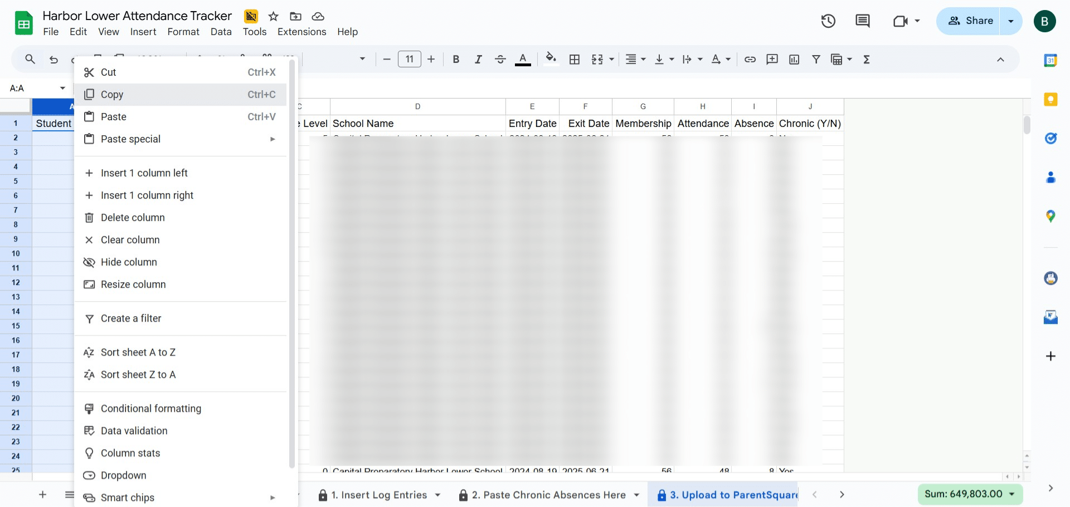1070x507 pixels.
Task: Expand merge cells options arrow
Action: tap(611, 59)
